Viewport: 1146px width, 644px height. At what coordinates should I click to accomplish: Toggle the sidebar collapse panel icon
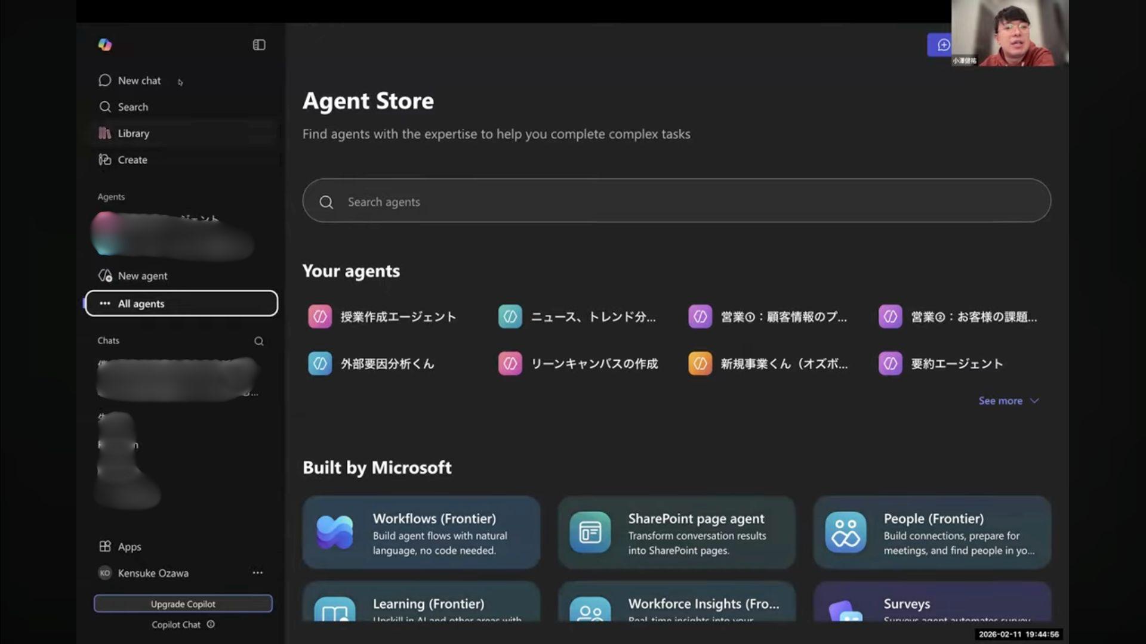tap(259, 45)
